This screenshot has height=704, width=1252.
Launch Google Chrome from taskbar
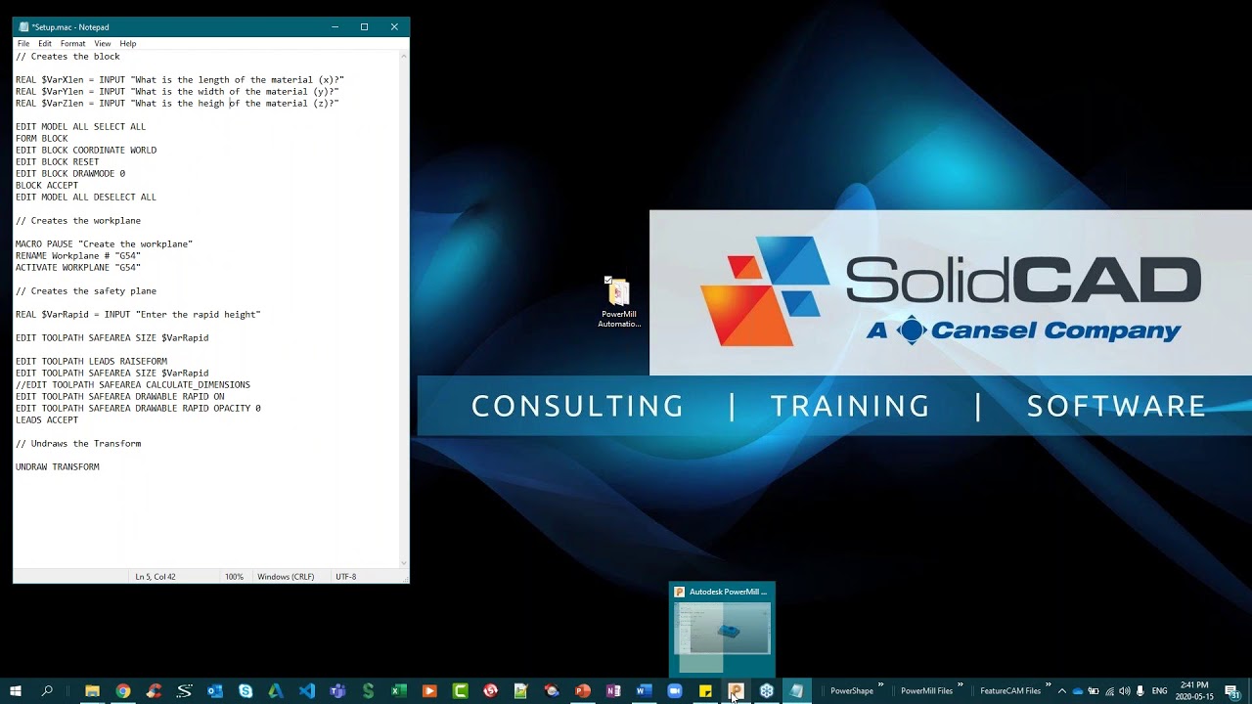click(x=123, y=690)
